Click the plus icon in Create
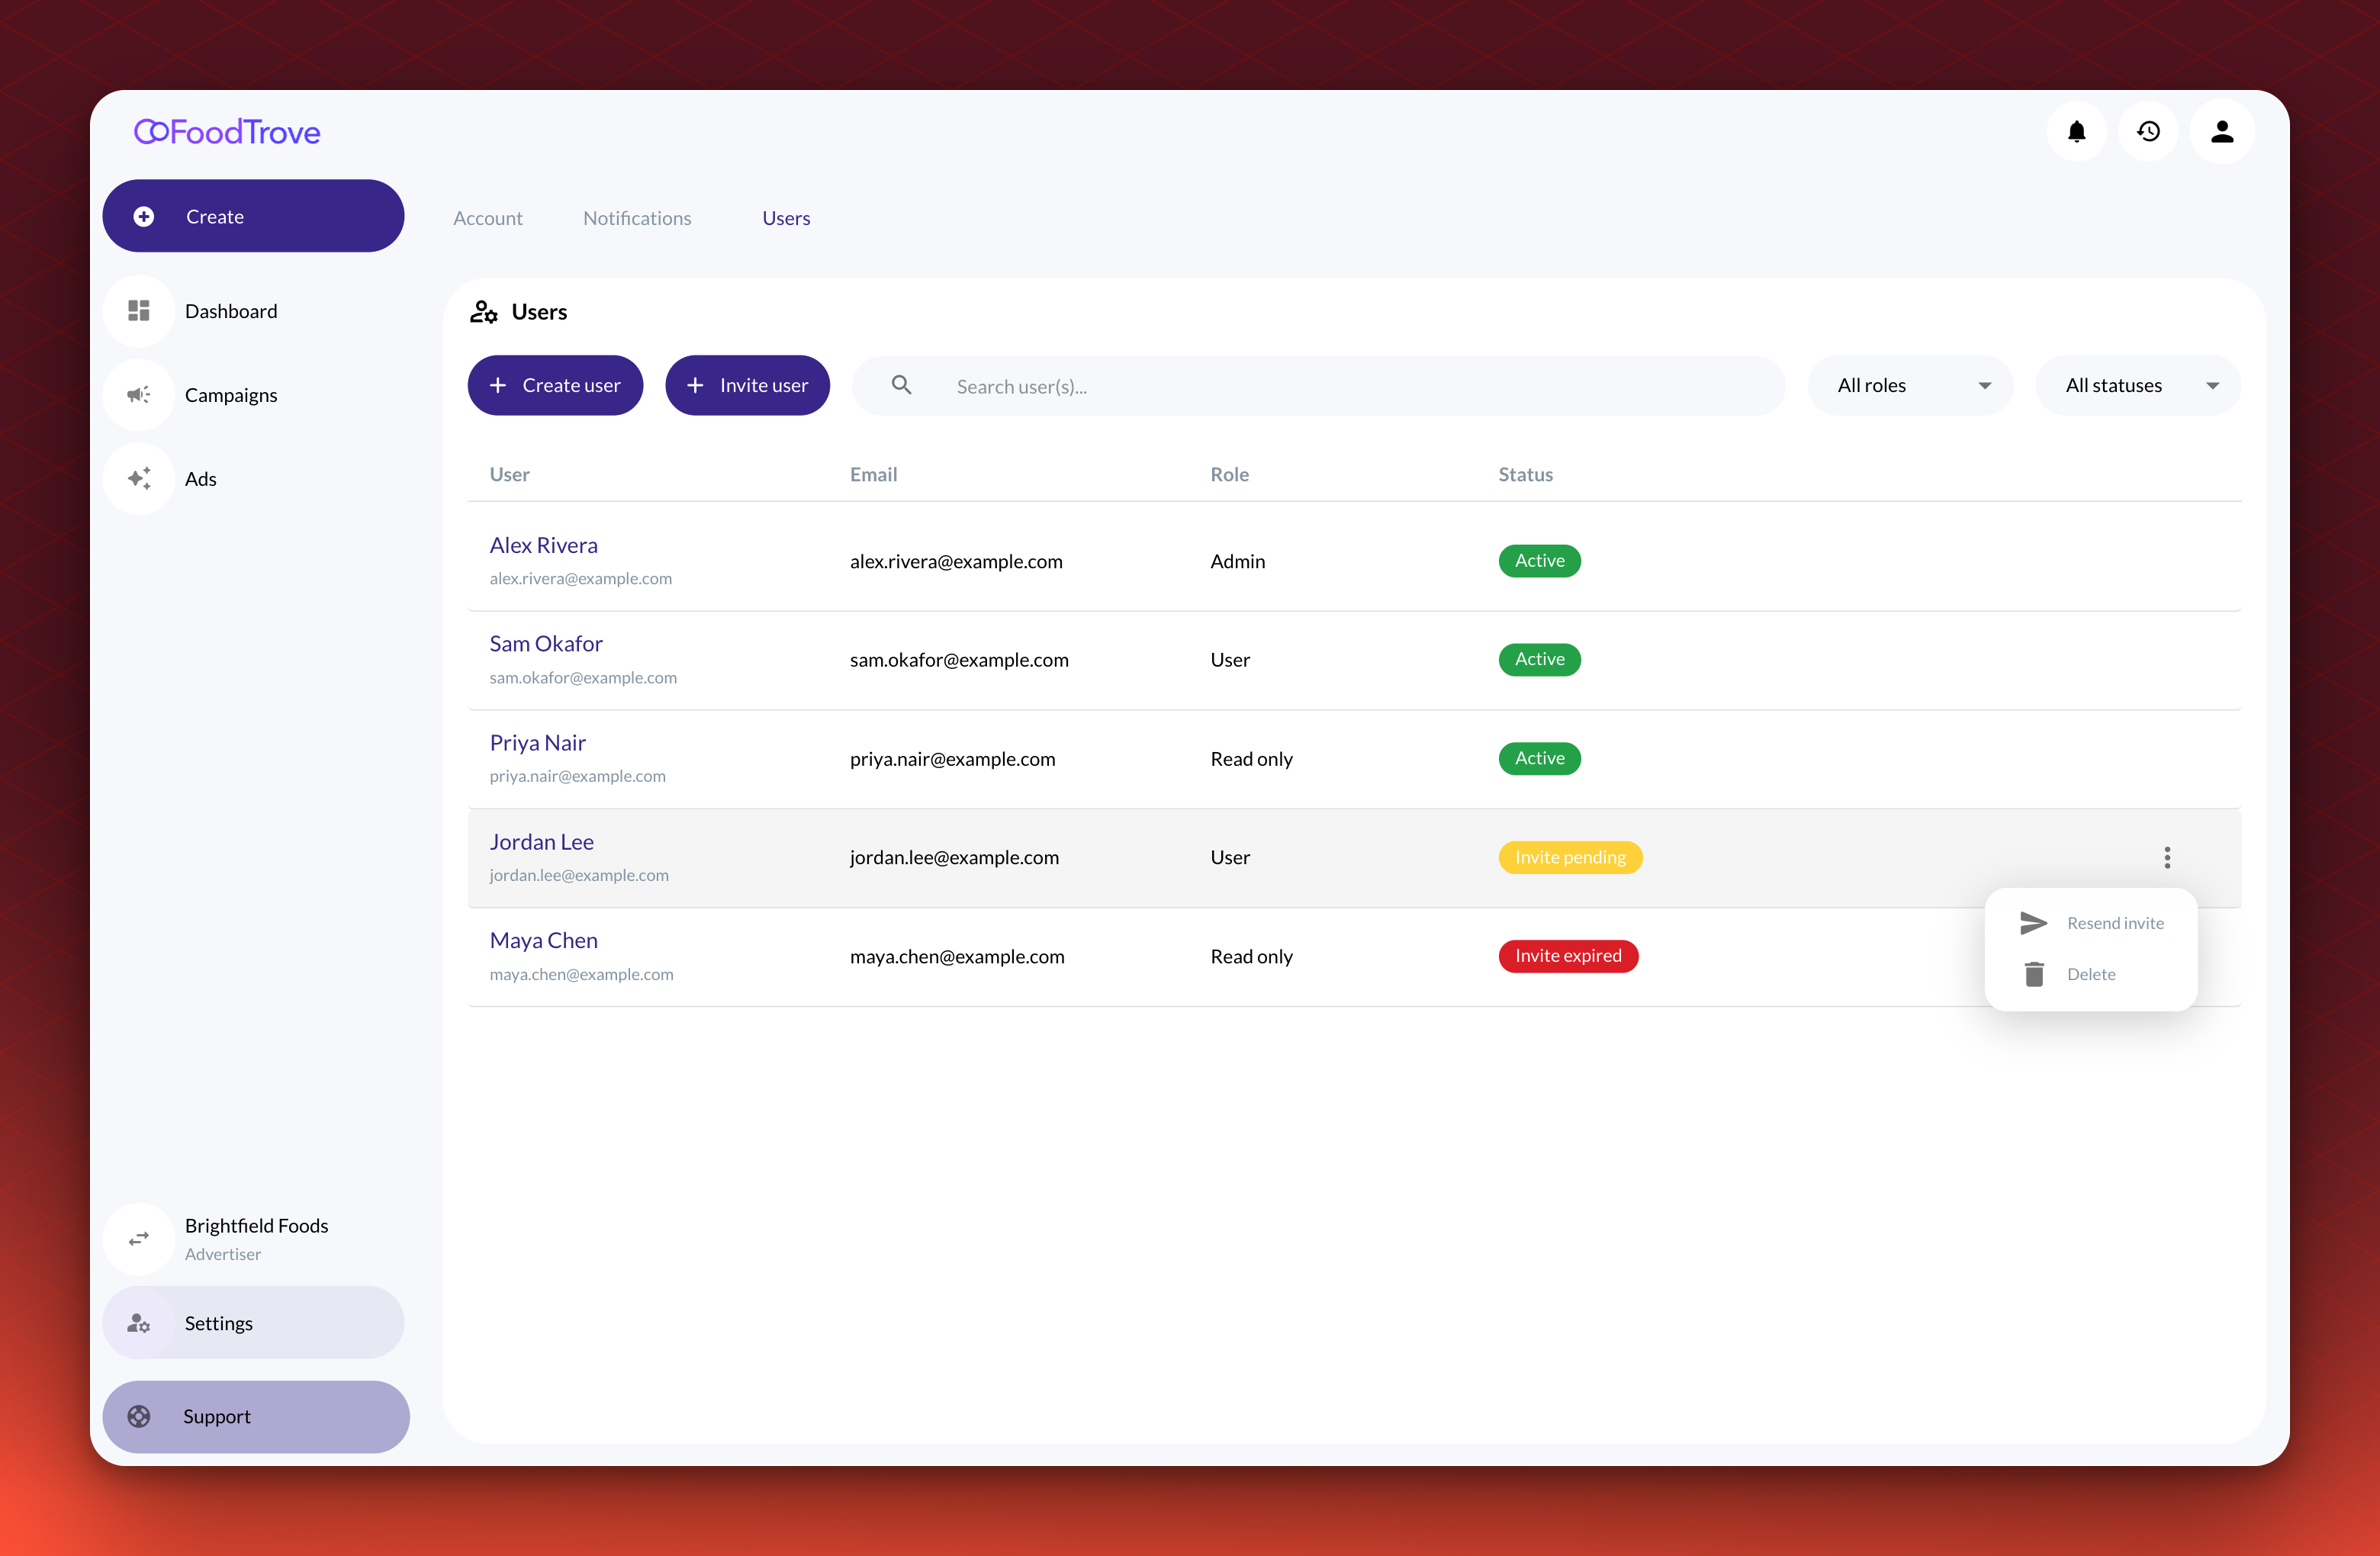Screen dimensions: 2380x1556 144,216
